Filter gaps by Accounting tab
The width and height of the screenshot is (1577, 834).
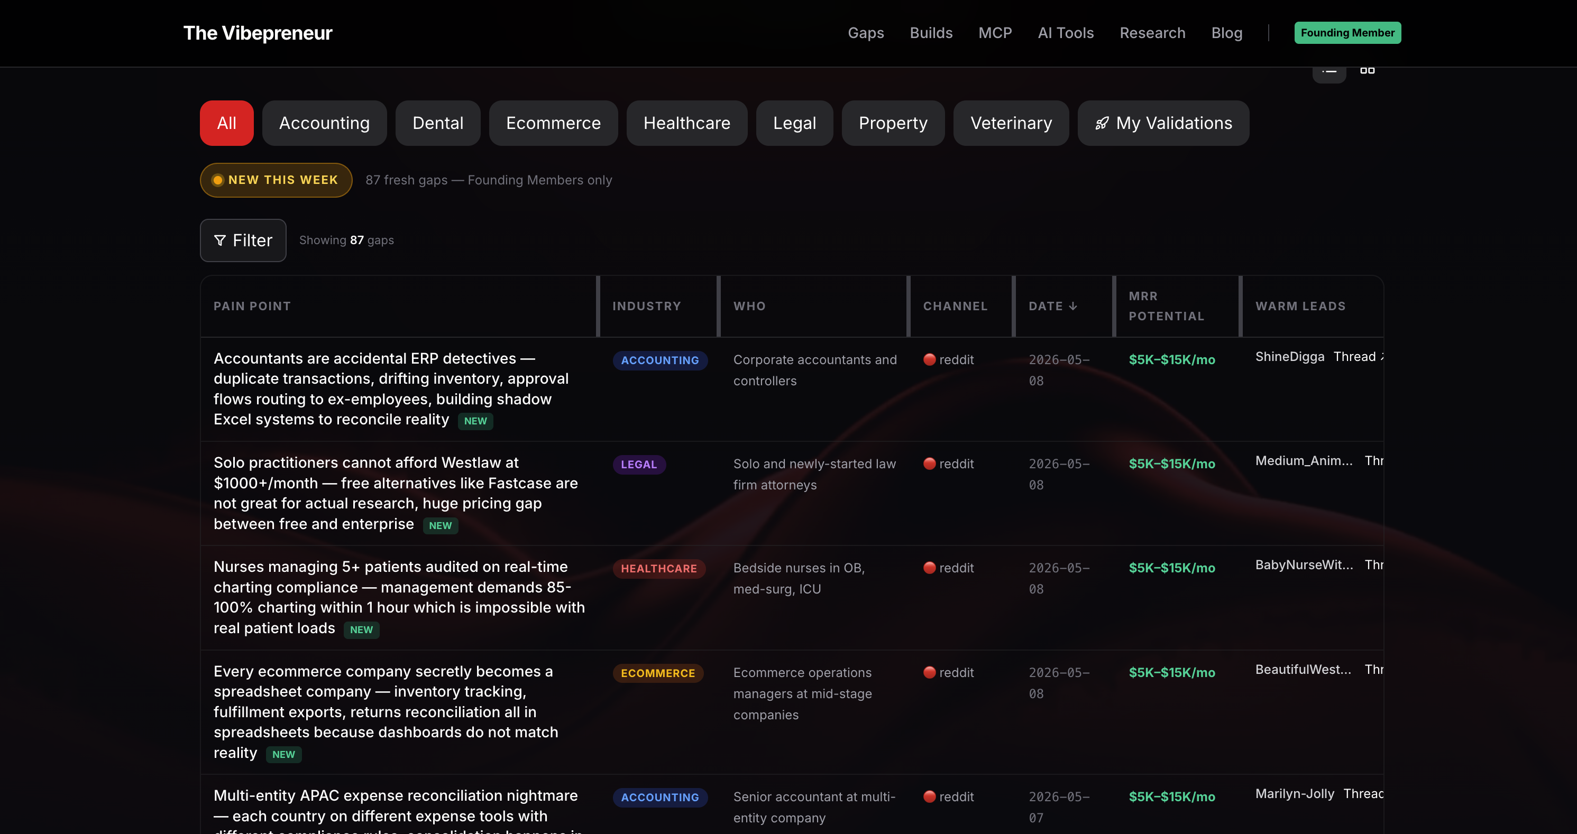[325, 123]
